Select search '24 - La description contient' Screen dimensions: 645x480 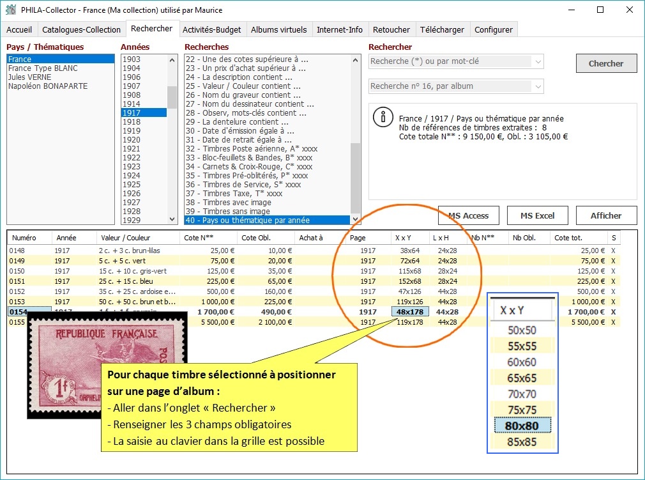pos(267,77)
